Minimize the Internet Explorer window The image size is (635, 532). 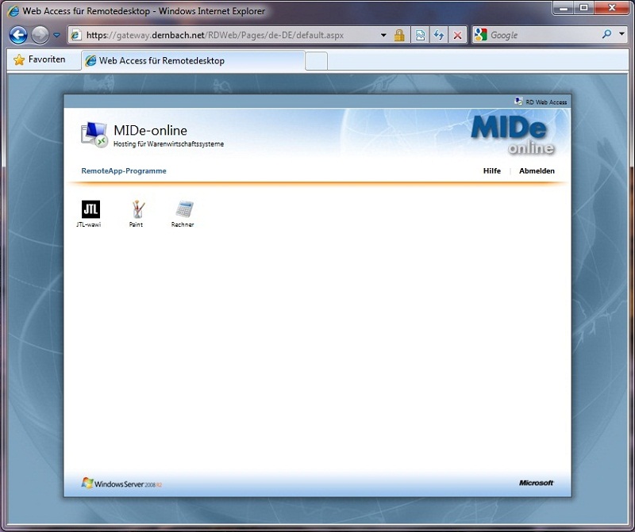pos(564,8)
